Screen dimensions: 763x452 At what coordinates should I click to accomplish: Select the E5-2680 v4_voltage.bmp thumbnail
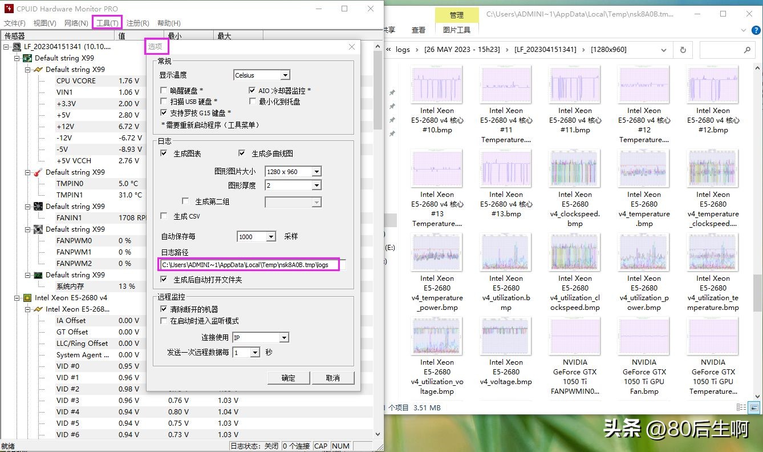pos(505,336)
